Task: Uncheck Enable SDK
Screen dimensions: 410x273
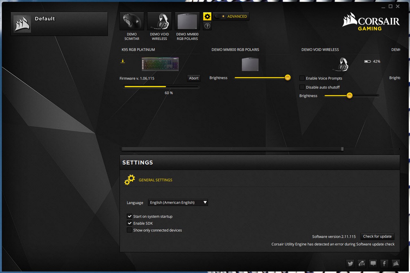Action: pos(129,223)
